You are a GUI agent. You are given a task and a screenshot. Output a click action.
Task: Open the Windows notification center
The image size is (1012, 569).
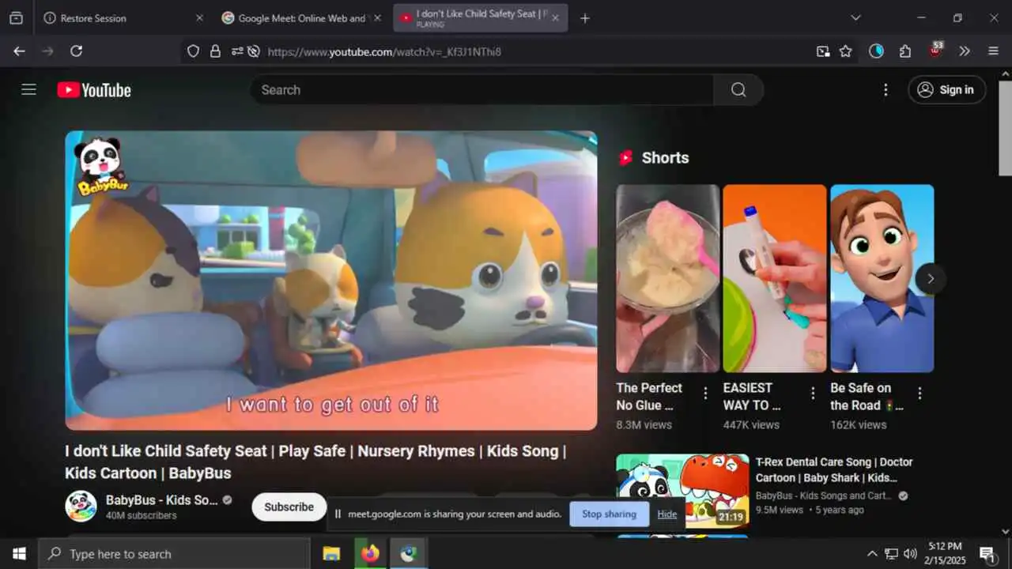(x=987, y=554)
